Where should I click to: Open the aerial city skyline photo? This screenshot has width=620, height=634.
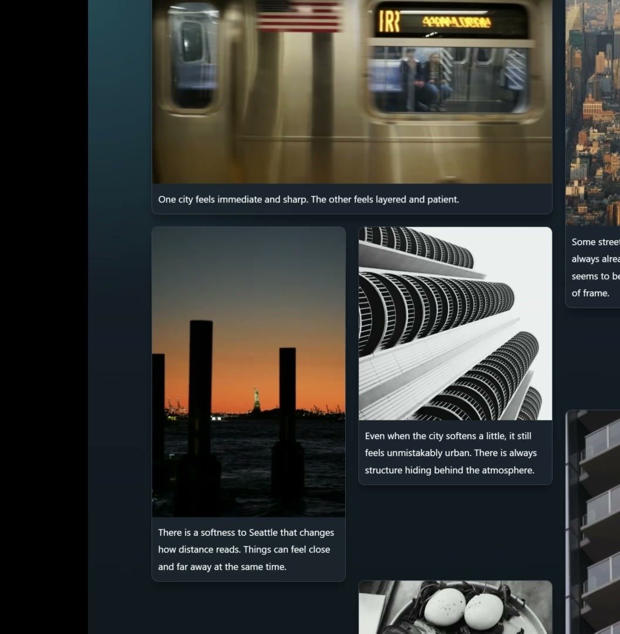pos(593,113)
